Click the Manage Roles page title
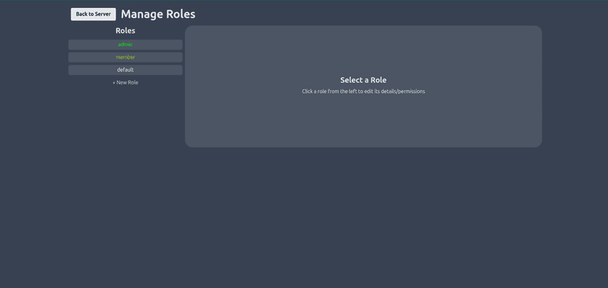 pyautogui.click(x=158, y=14)
